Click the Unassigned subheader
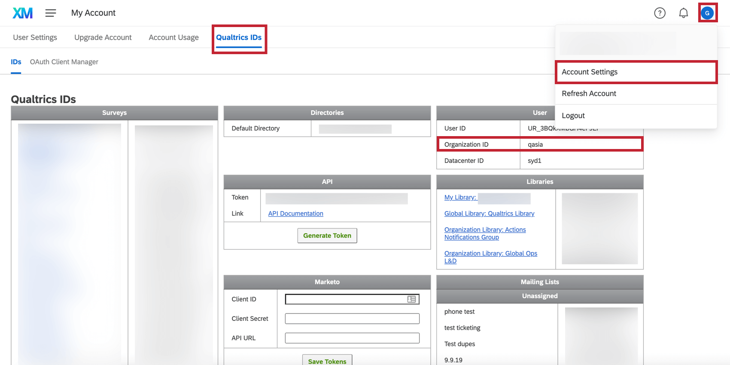Image resolution: width=730 pixels, height=365 pixels. (x=540, y=296)
